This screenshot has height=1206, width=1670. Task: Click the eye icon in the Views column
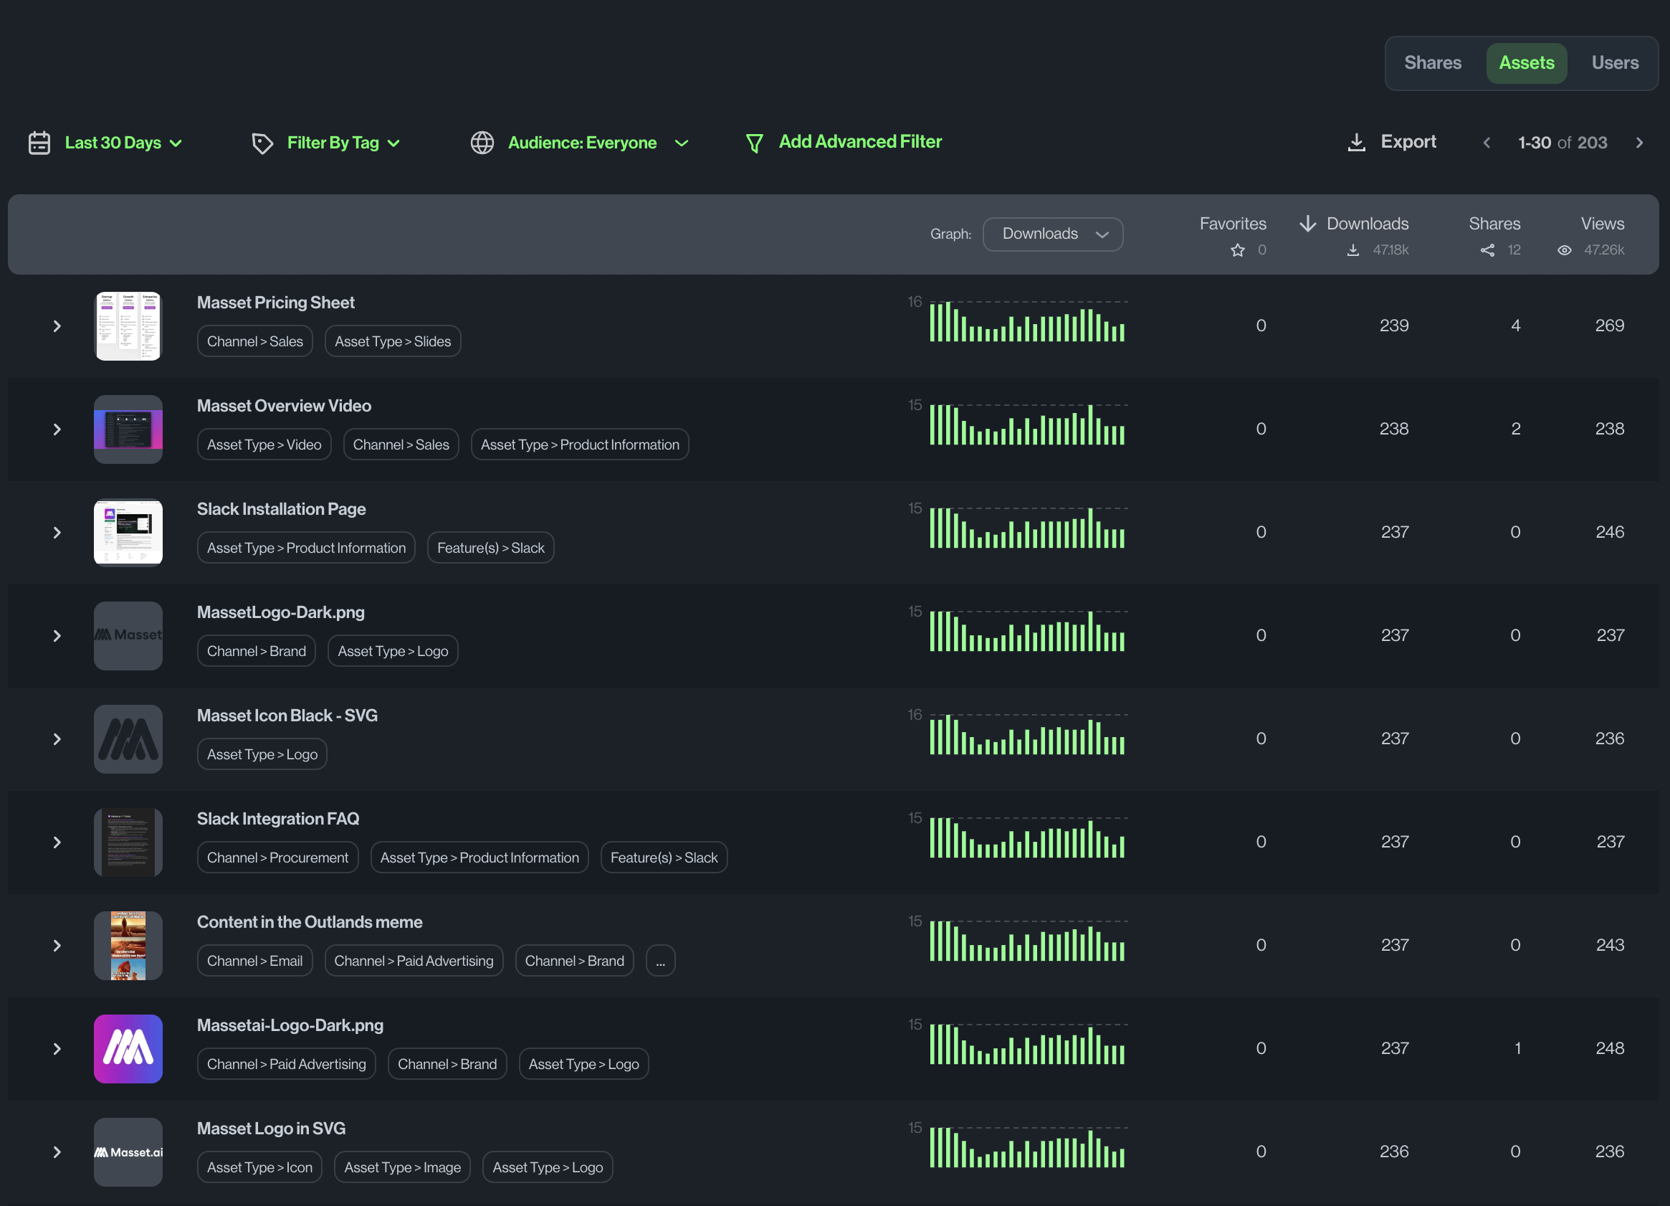(1565, 250)
